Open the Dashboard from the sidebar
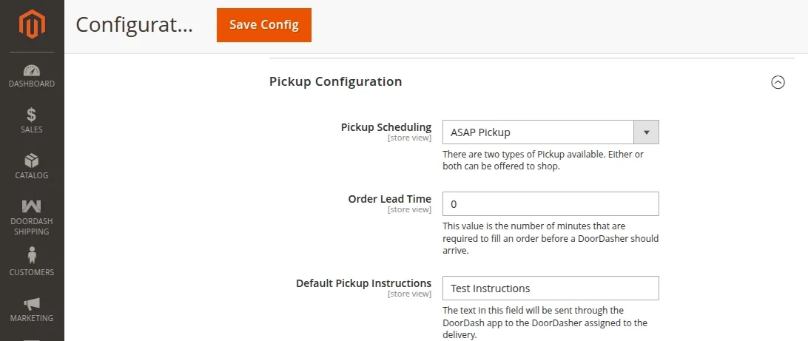808x341 pixels. 32,76
